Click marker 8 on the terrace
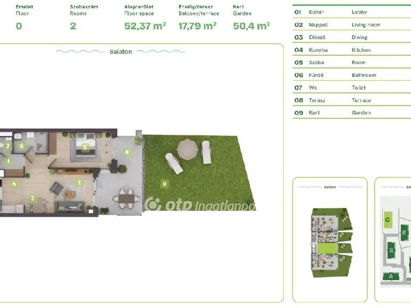 click(127, 152)
